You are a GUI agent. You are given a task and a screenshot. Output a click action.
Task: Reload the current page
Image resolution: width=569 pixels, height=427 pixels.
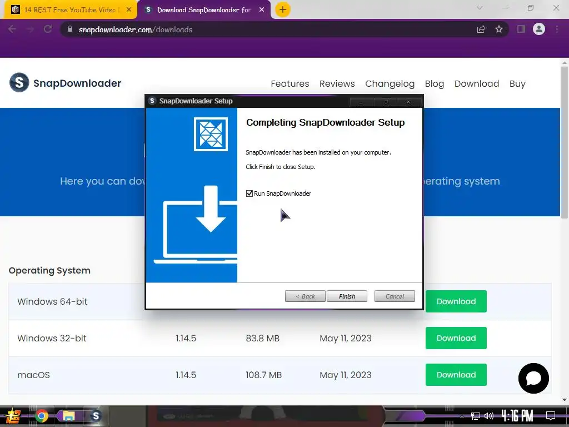pyautogui.click(x=48, y=29)
